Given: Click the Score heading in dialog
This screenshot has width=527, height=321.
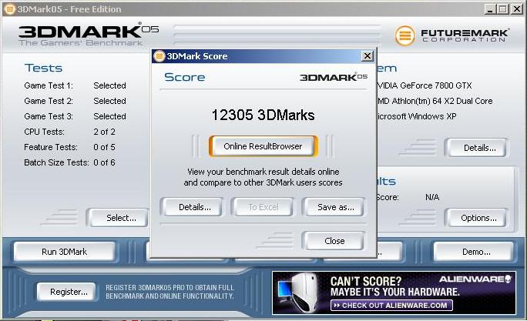Looking at the screenshot, I should 184,77.
